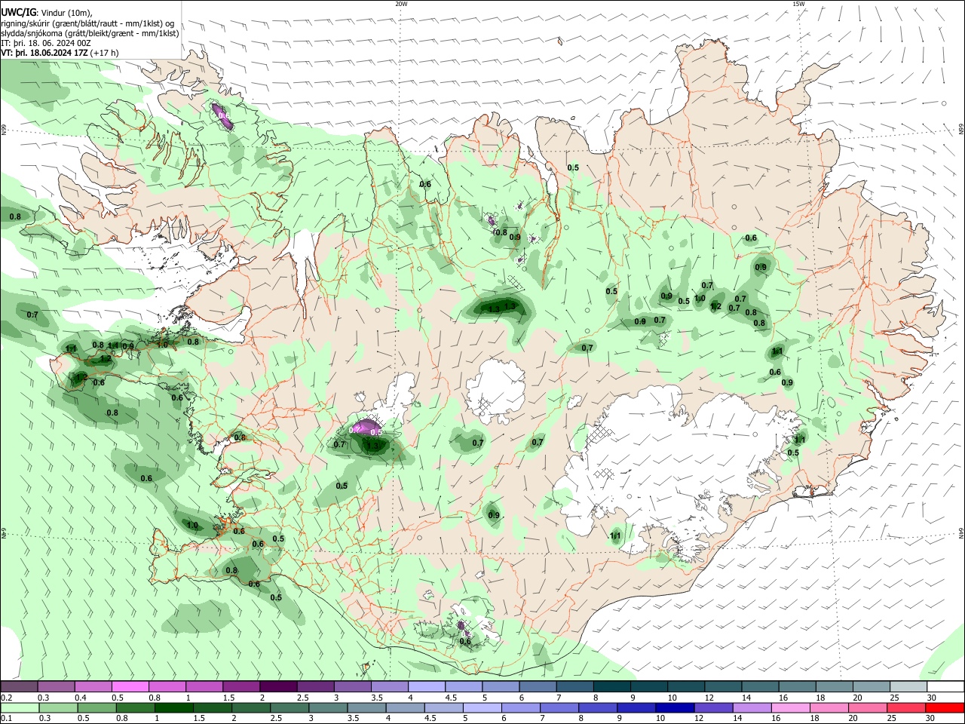Select the light grey 25 swatch in the snow legend

(909, 686)
